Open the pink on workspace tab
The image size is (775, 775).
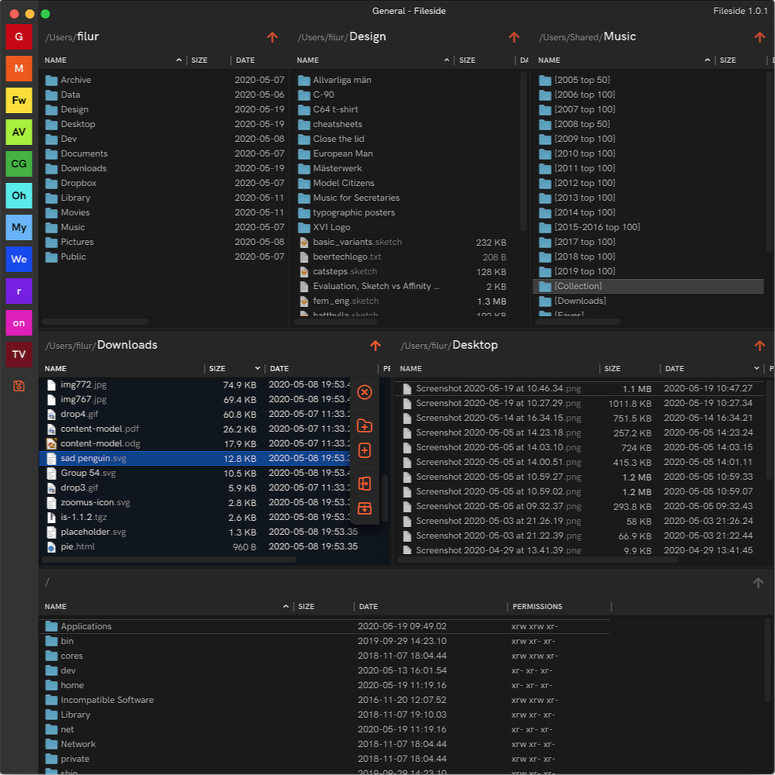(19, 322)
